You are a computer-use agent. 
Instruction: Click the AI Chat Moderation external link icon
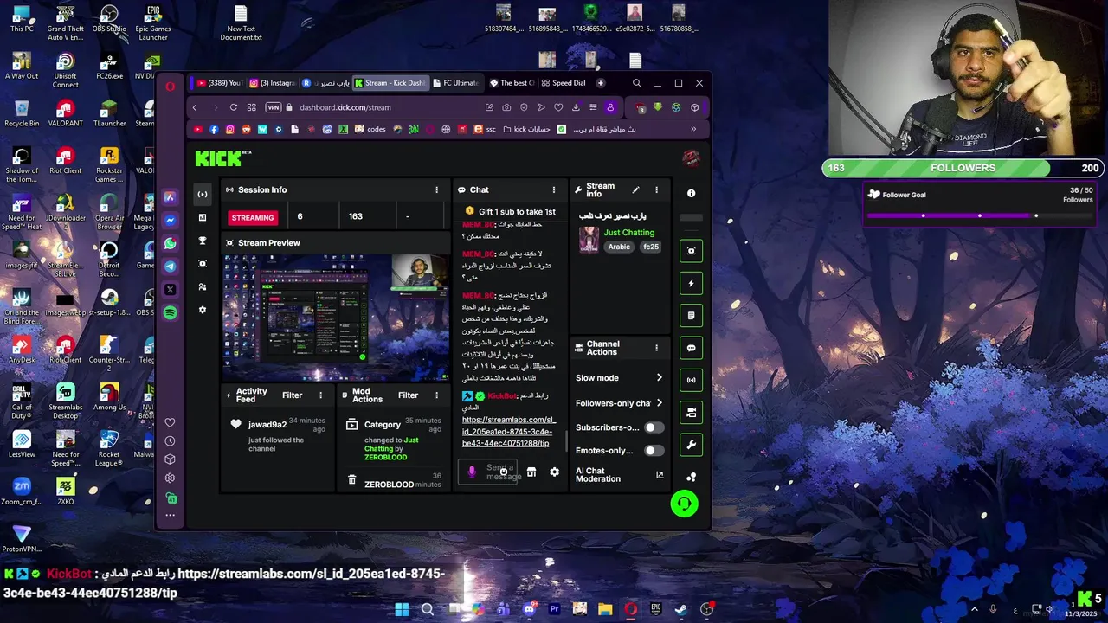(x=660, y=475)
